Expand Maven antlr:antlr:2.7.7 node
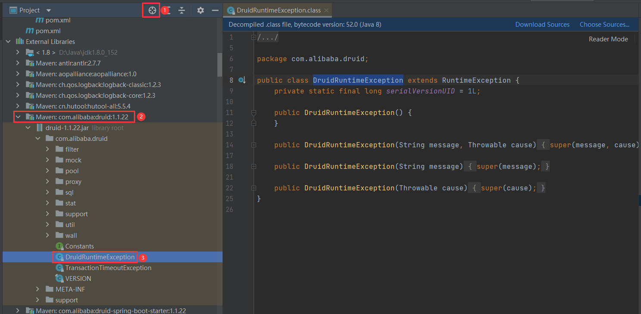641x314 pixels. tap(18, 63)
